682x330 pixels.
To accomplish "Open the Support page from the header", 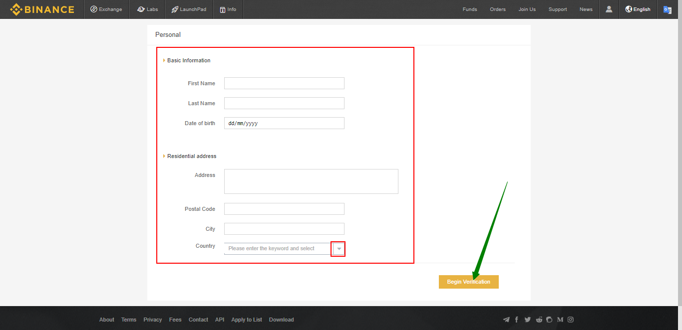I will (x=558, y=9).
